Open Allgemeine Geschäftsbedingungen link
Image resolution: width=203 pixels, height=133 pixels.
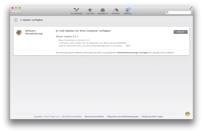123,116
